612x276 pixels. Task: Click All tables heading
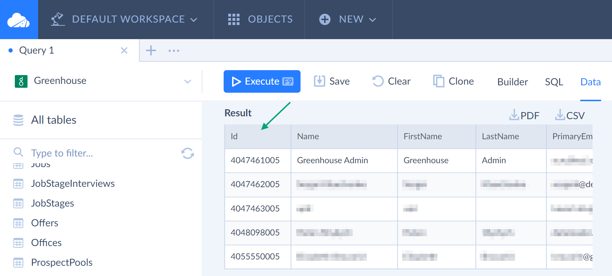[x=54, y=120]
